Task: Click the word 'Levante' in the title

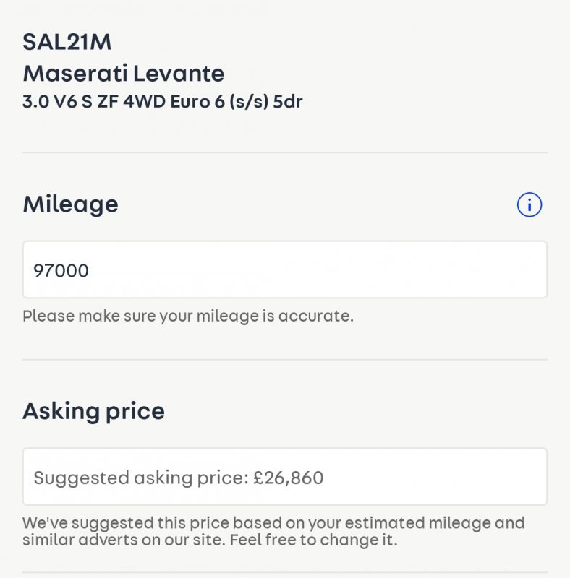Action: click(179, 73)
